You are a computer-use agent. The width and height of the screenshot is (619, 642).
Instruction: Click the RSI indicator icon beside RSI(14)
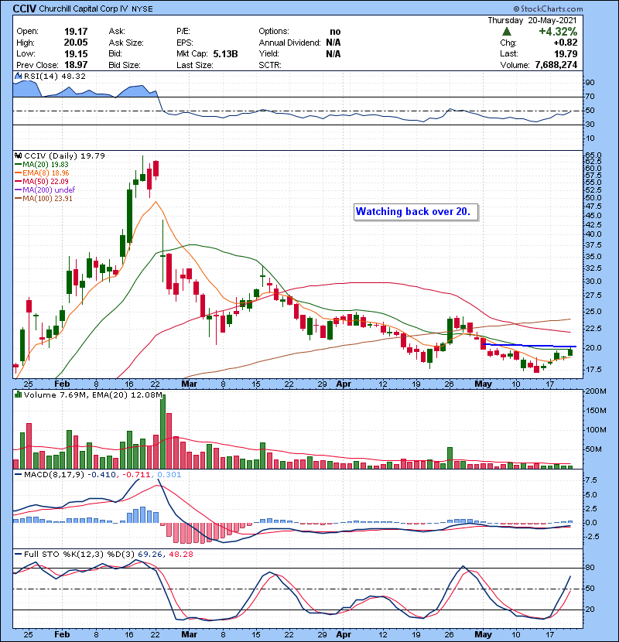tap(18, 76)
